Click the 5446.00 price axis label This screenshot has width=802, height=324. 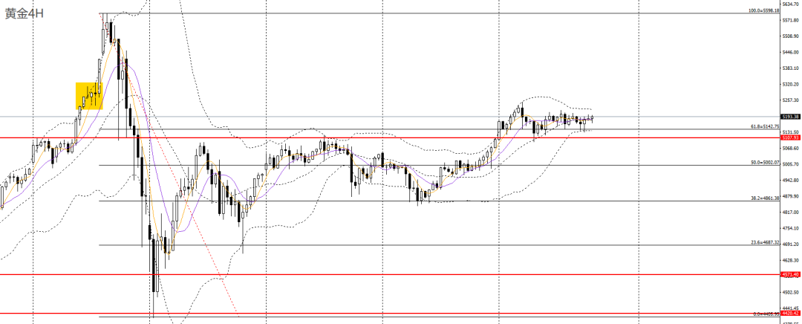790,52
